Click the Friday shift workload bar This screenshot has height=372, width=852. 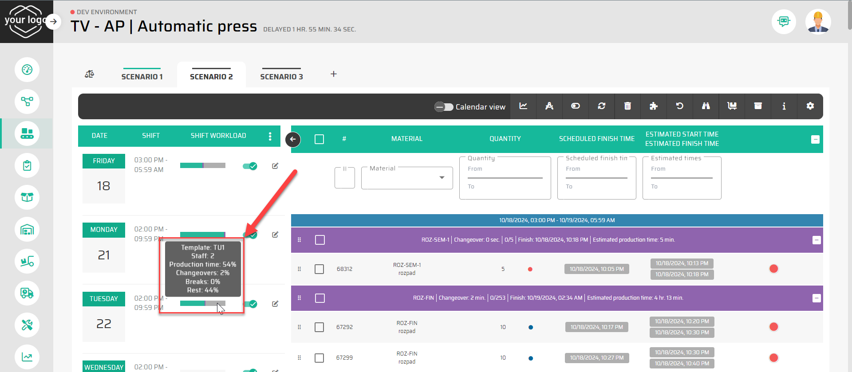tap(202, 165)
